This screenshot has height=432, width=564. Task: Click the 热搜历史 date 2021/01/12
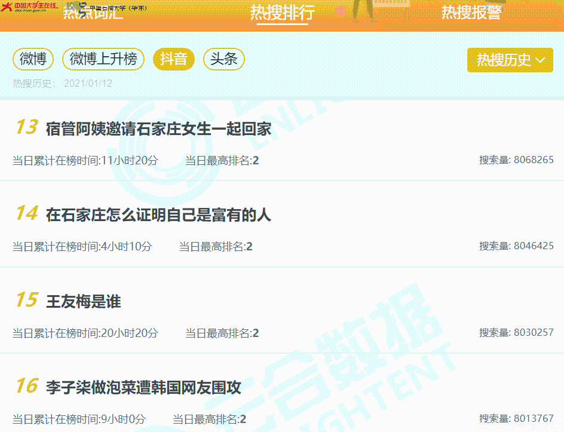[88, 84]
